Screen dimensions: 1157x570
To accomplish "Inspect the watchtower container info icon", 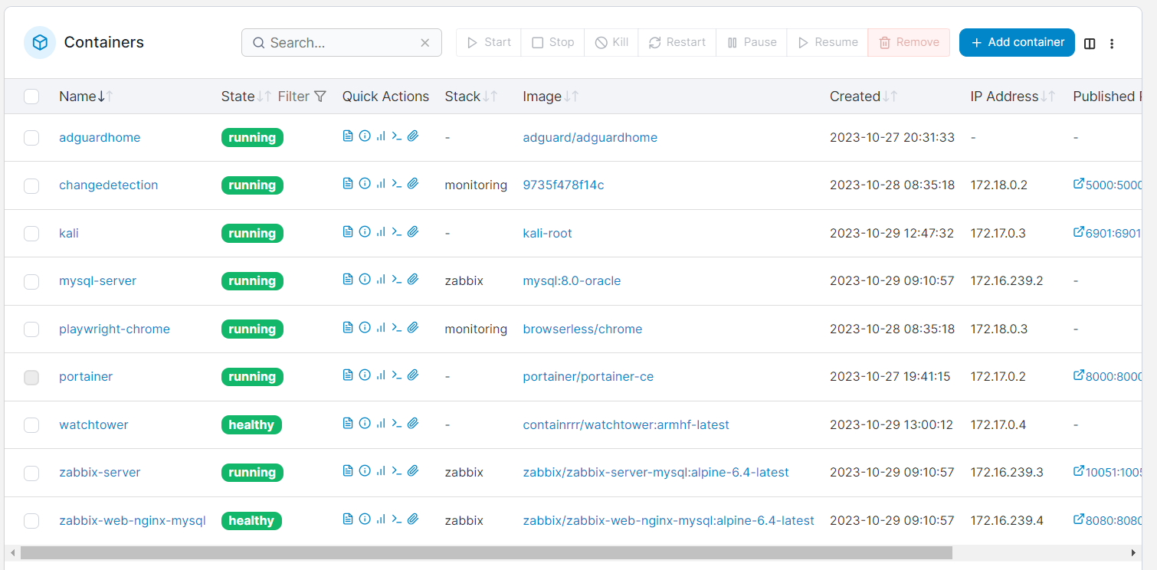I will [x=365, y=423].
